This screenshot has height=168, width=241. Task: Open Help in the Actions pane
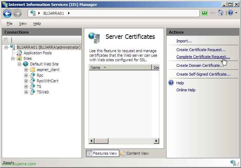[x=180, y=83]
